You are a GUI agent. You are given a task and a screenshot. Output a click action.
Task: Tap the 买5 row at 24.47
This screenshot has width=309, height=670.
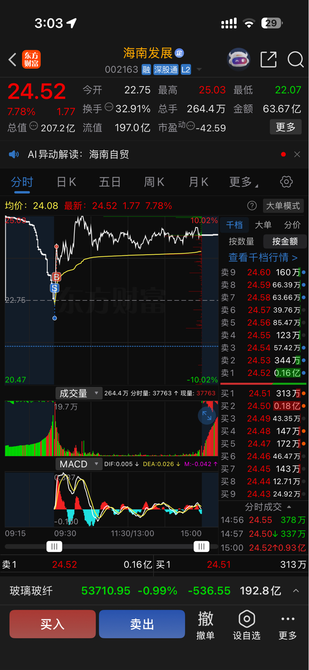(x=263, y=444)
